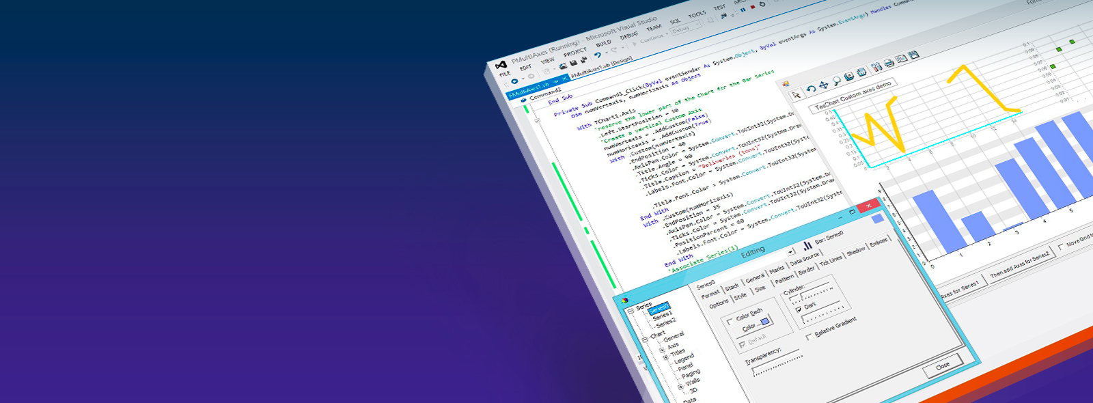The width and height of the screenshot is (1093, 403).
Task: Click the chart toolbar edit tools icon
Action: (876, 67)
